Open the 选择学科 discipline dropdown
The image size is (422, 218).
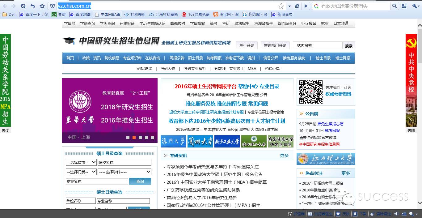124,172
